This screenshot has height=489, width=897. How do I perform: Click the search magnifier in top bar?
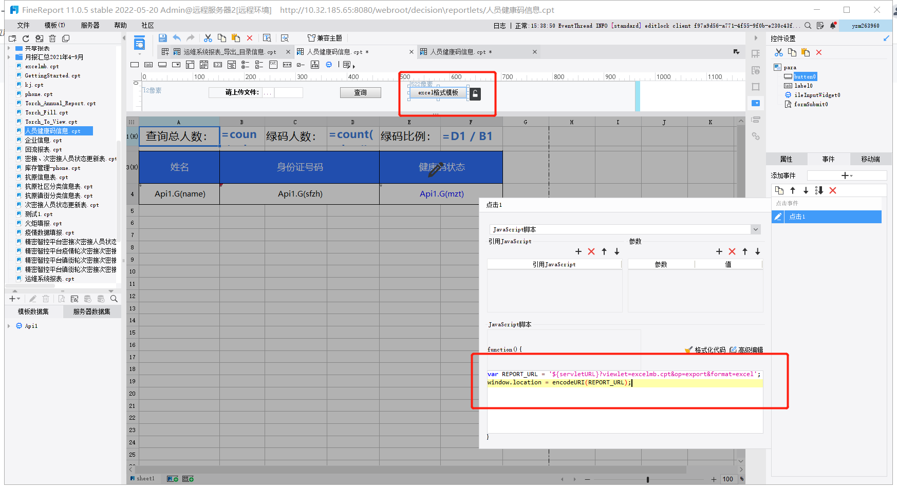pos(808,25)
